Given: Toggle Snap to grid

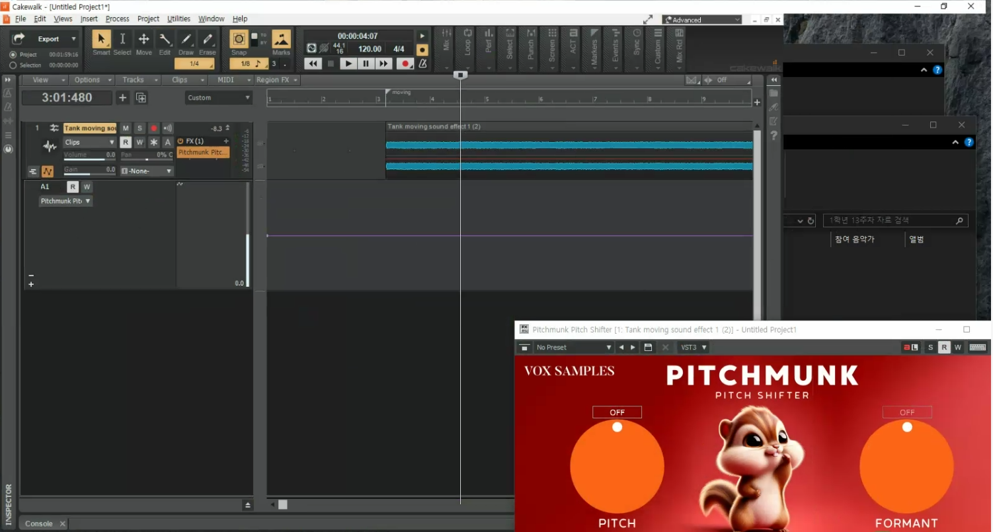Looking at the screenshot, I should click(239, 39).
